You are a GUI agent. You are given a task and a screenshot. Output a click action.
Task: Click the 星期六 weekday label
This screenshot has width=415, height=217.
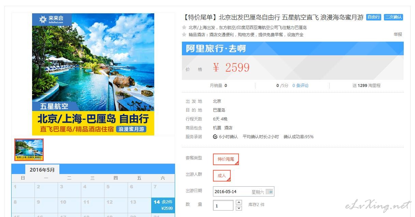(258, 192)
